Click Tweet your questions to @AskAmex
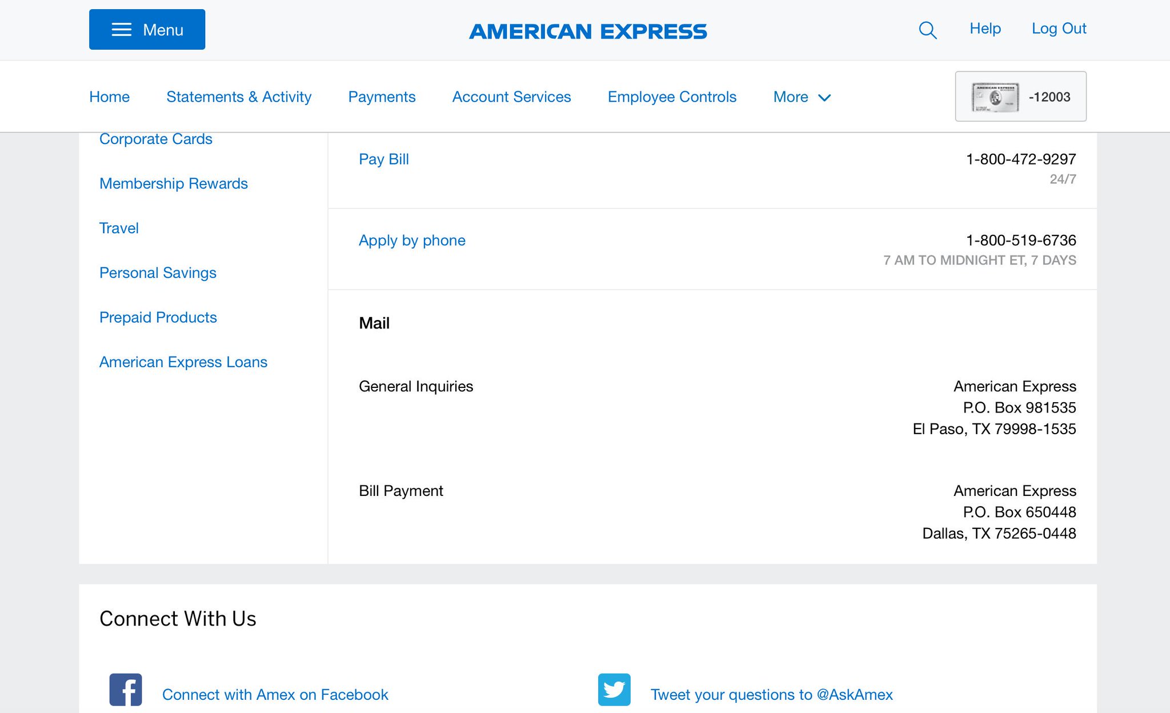The height and width of the screenshot is (713, 1170). [771, 694]
